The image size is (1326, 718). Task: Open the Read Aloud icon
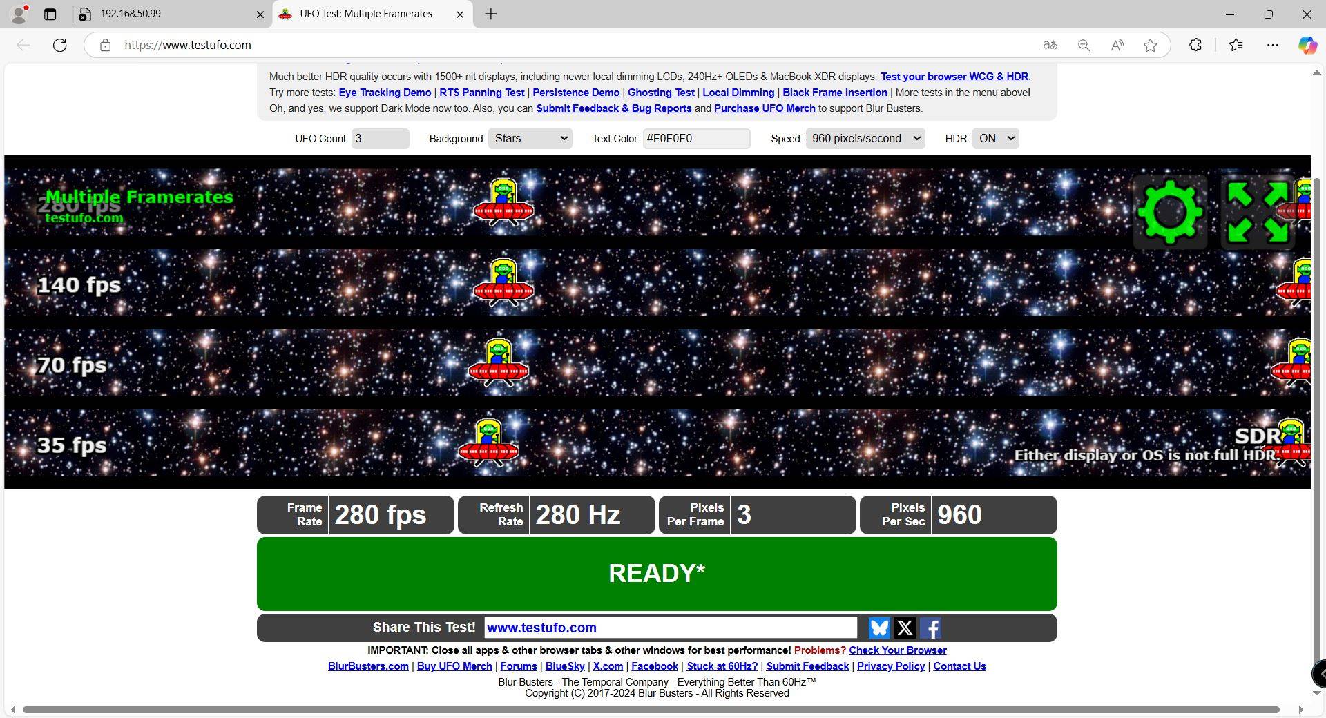(1117, 45)
